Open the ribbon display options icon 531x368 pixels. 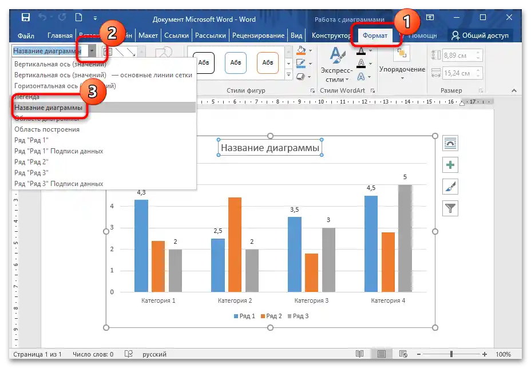[430, 17]
